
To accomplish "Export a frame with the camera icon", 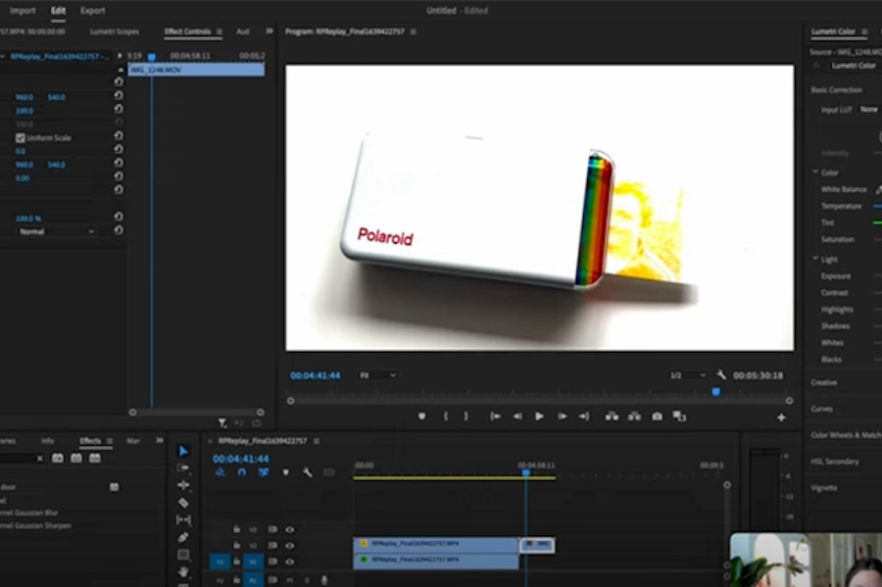I will tap(657, 416).
